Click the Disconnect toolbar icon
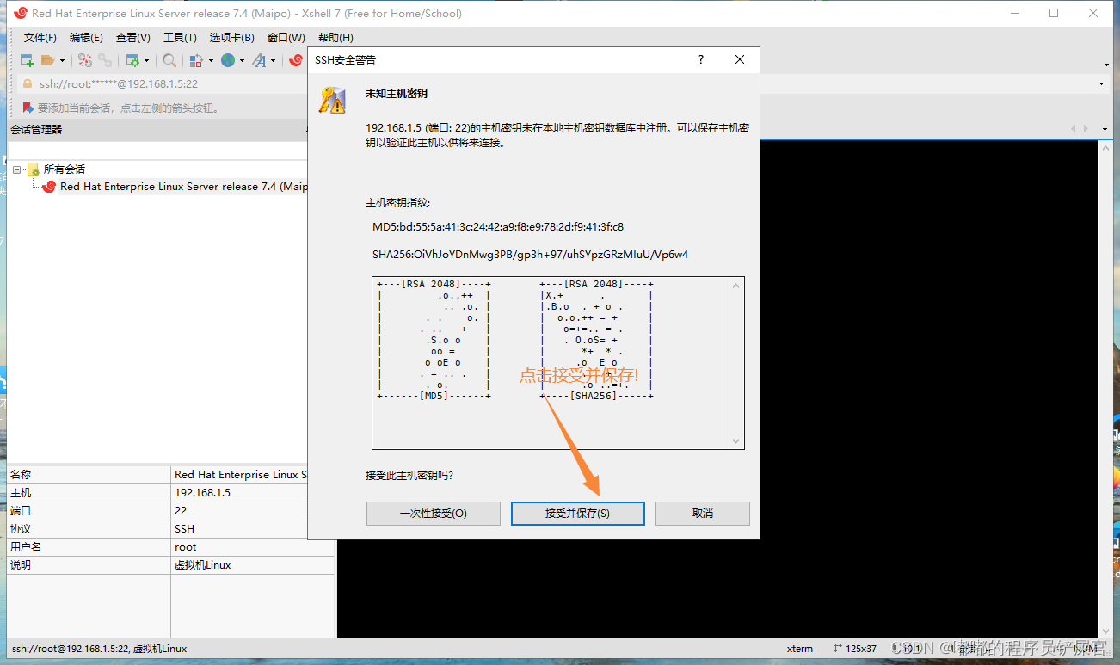The width and height of the screenshot is (1120, 665). pyautogui.click(x=84, y=60)
